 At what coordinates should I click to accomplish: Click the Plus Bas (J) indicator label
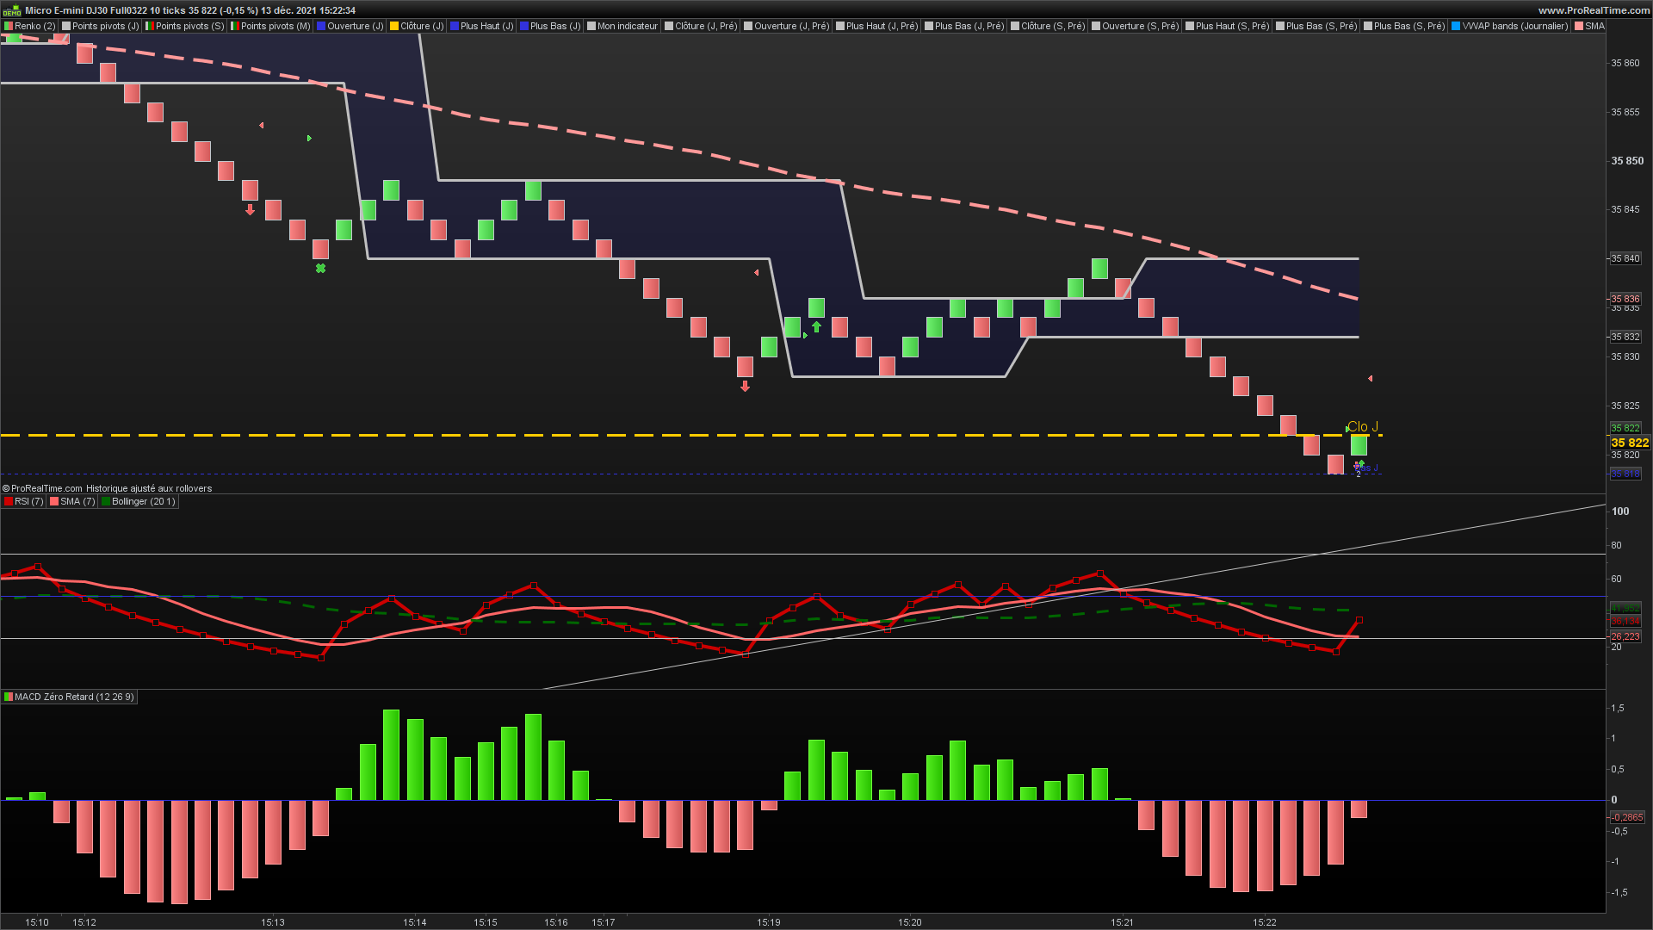pyautogui.click(x=555, y=26)
